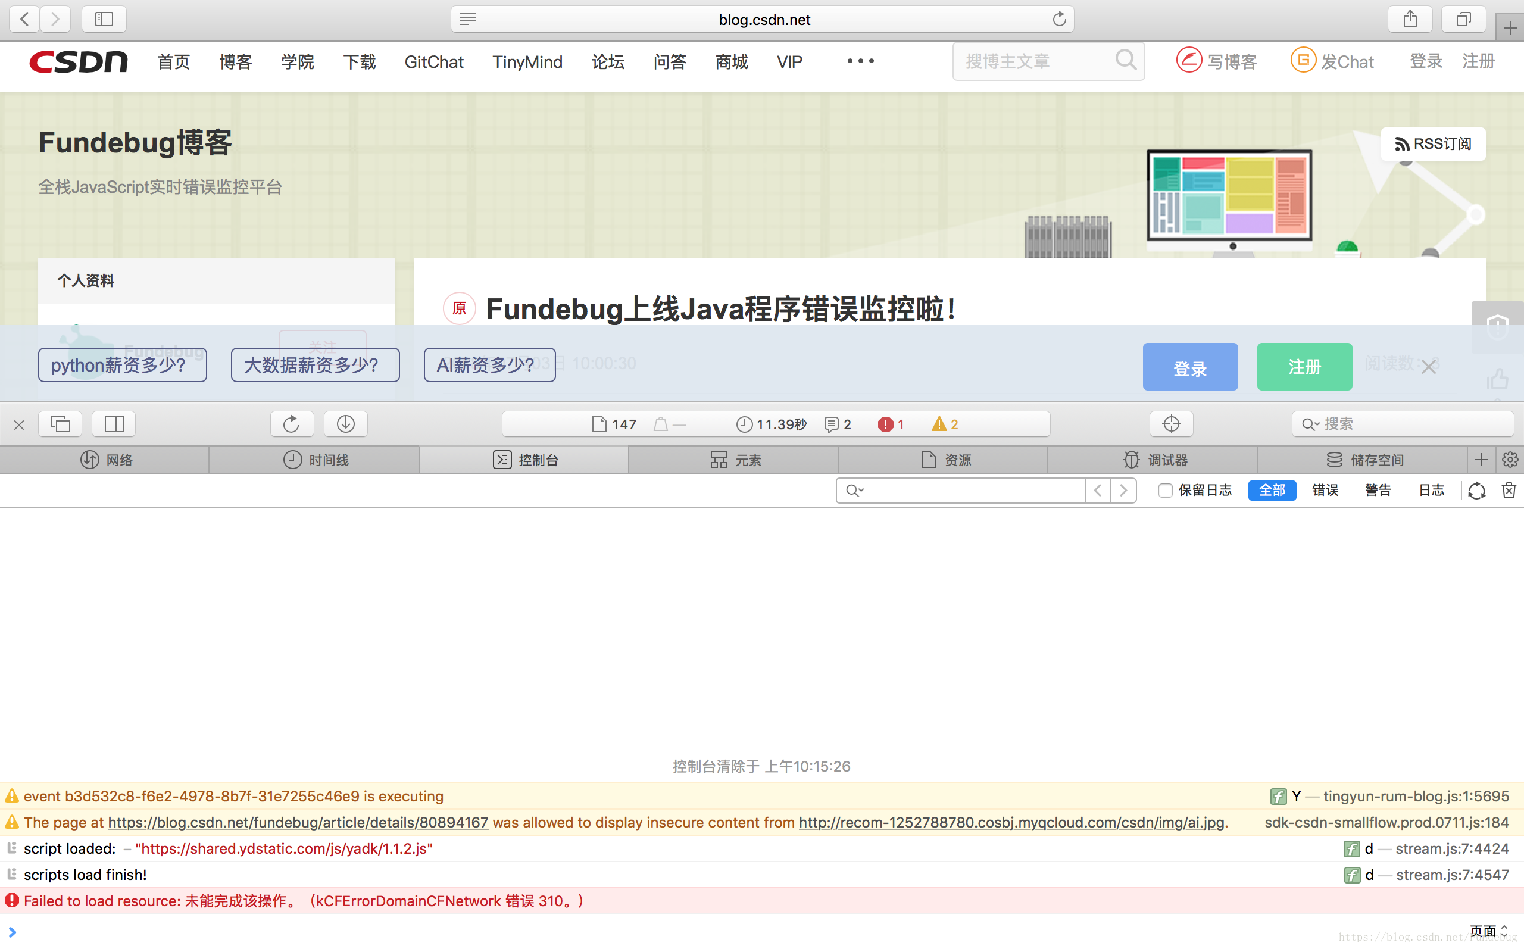Click the RSS订阅 button
The image size is (1524, 949).
tap(1433, 143)
